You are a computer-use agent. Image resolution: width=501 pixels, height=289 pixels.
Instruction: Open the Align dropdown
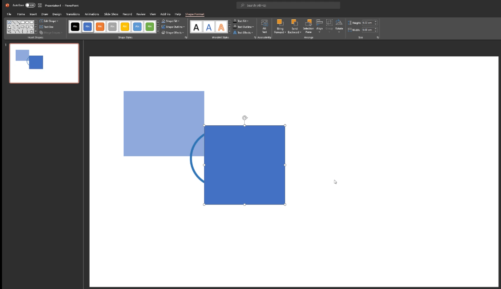[x=320, y=26]
